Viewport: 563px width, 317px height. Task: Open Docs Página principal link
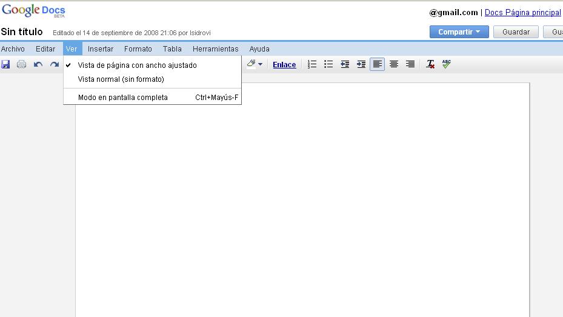tap(523, 13)
